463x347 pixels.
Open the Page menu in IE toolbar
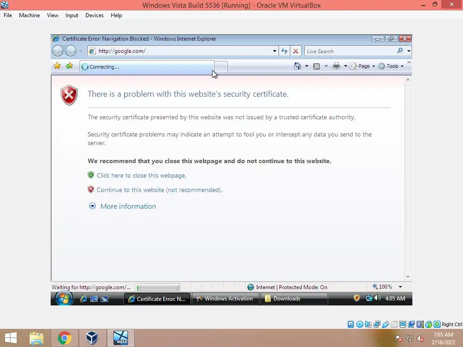[x=362, y=66]
